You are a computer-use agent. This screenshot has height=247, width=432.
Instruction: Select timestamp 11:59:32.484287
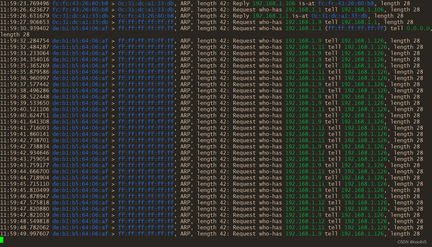25,47
